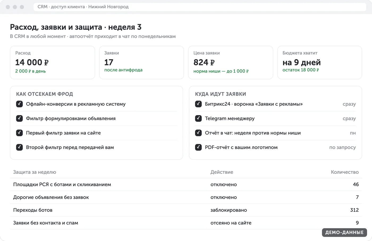The width and height of the screenshot is (372, 241).
Task: Click the пн label for Отчёт в чат
Action: point(353,133)
